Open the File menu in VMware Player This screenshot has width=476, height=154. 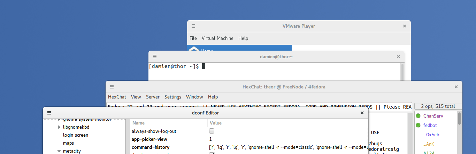193,38
